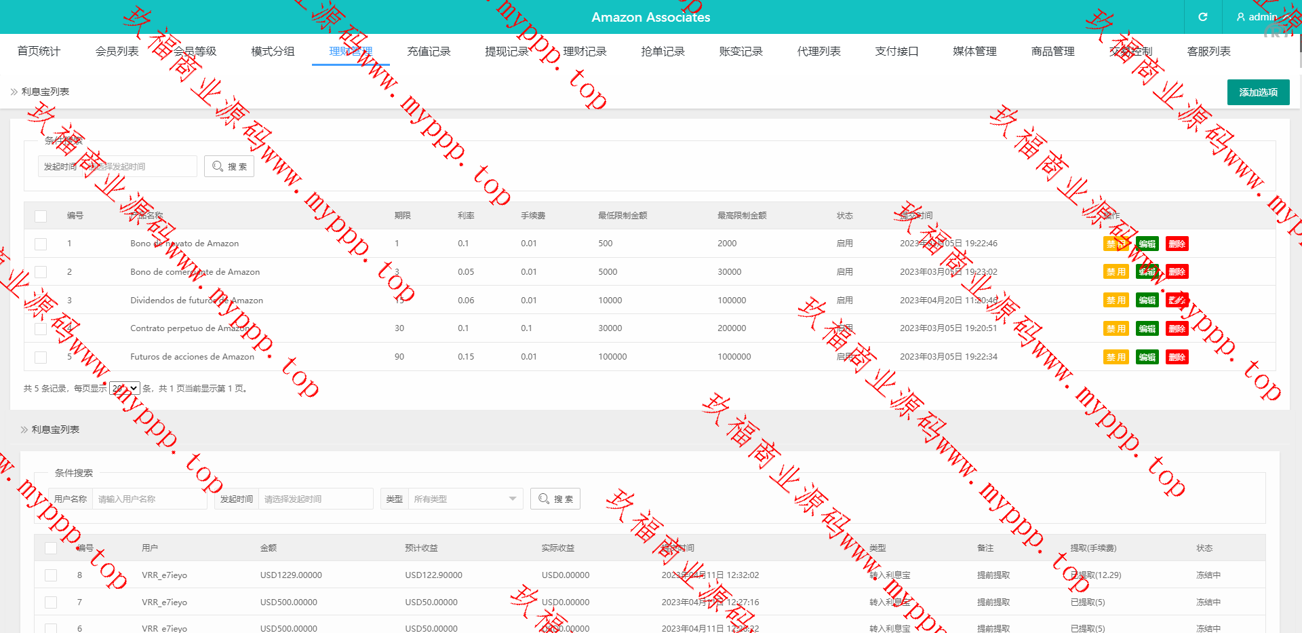Image resolution: width=1302 pixels, height=633 pixels.
Task: Delete the Futuros de acciones de Amazon row
Action: 1177,357
